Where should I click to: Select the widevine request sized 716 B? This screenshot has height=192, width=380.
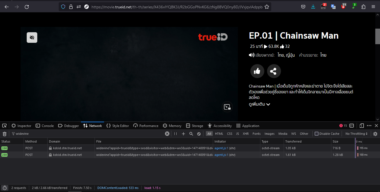[190, 148]
